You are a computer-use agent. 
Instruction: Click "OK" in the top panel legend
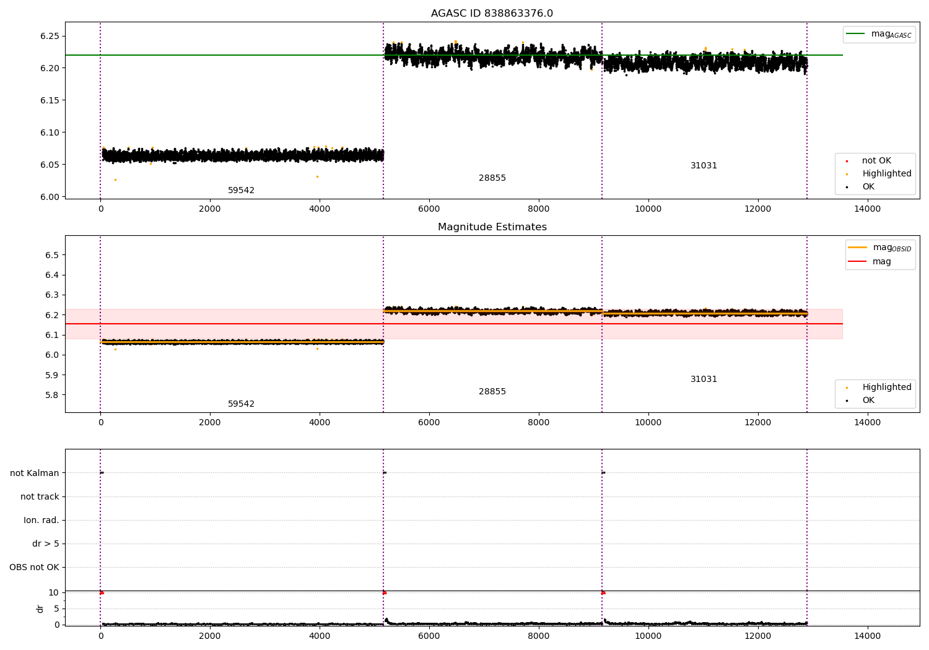[x=861, y=187]
